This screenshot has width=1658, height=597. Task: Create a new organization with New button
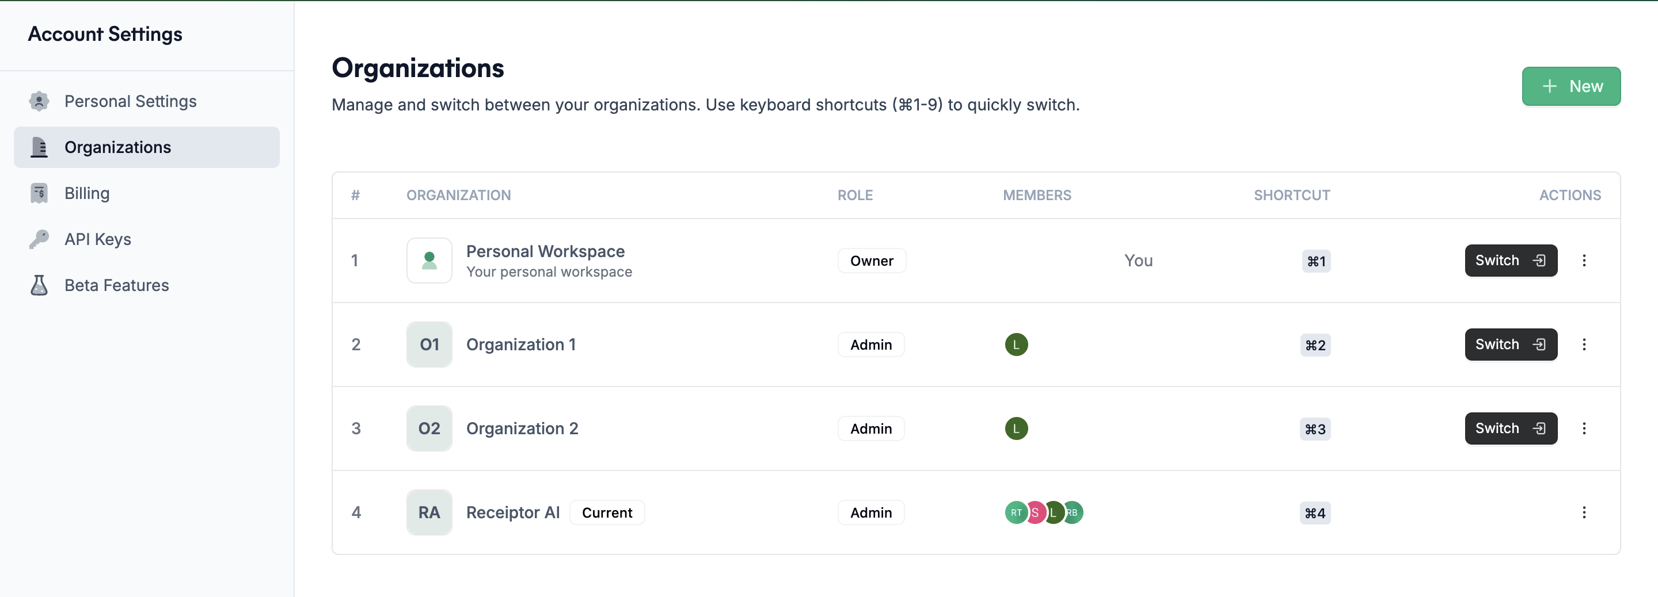(1570, 86)
